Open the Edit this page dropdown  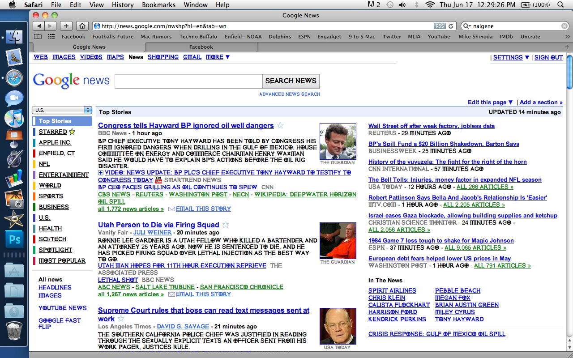490,102
